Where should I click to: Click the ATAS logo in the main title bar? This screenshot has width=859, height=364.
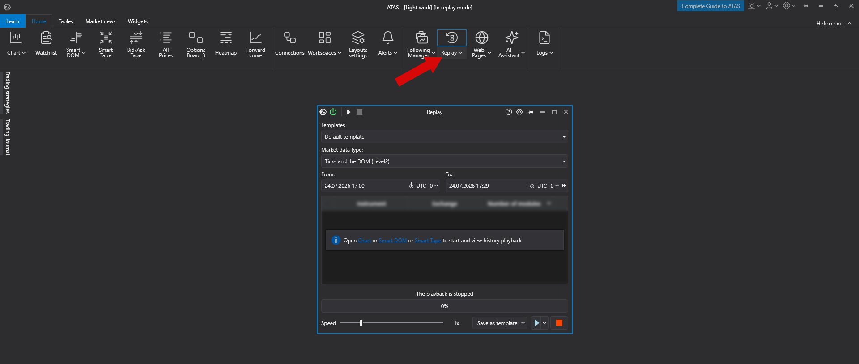7,7
